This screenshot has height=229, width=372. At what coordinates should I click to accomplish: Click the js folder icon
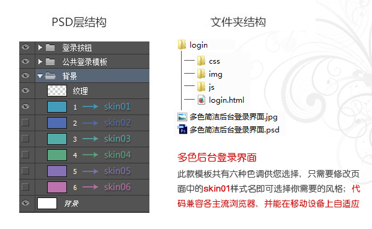201,87
